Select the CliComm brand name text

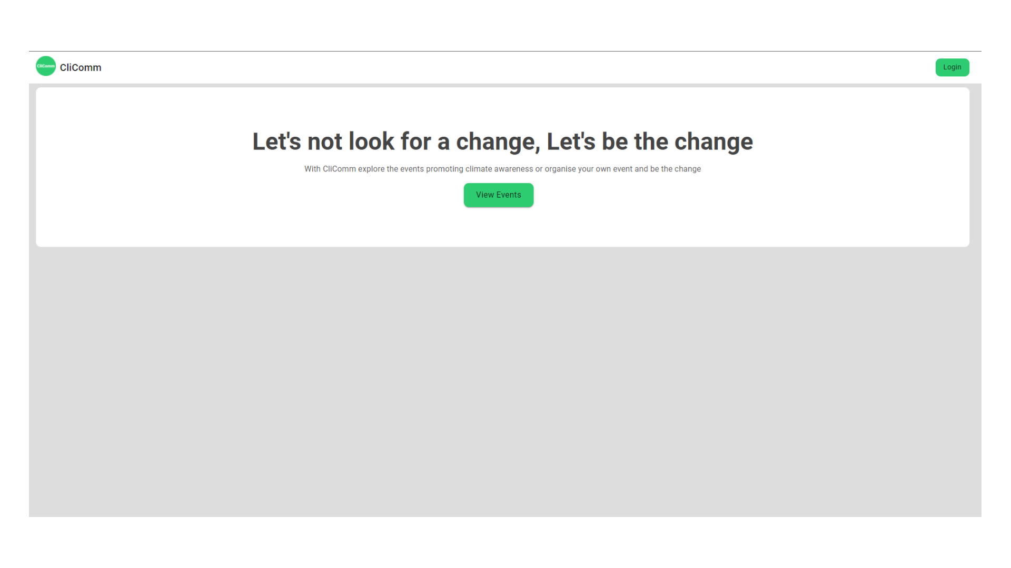(81, 67)
